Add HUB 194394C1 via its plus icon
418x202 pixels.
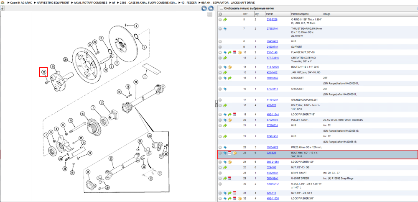pyautogui.click(x=220, y=42)
